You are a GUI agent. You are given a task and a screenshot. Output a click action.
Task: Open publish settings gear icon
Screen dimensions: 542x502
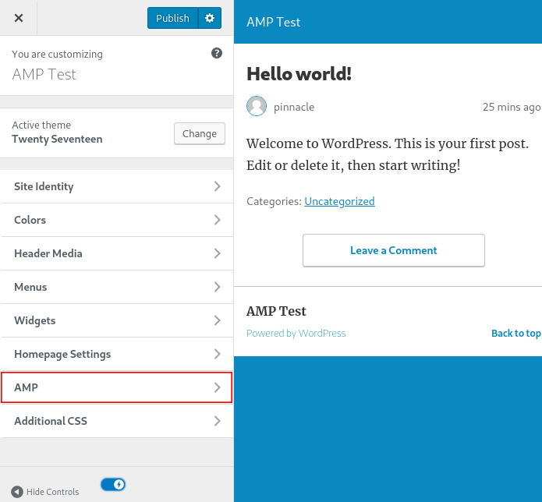[210, 18]
